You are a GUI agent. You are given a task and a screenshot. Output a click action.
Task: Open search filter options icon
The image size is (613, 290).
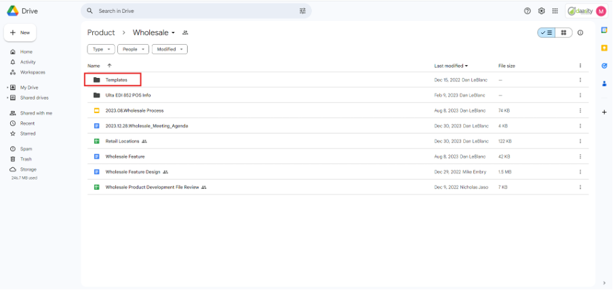tap(302, 11)
